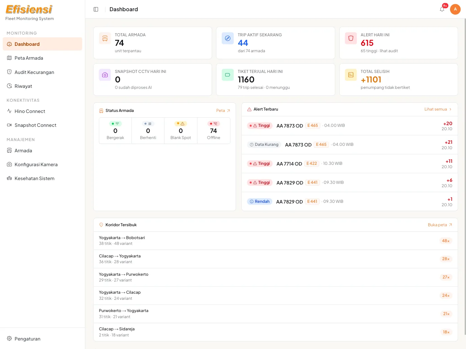Open the Data Kurang alert row

[349, 145]
